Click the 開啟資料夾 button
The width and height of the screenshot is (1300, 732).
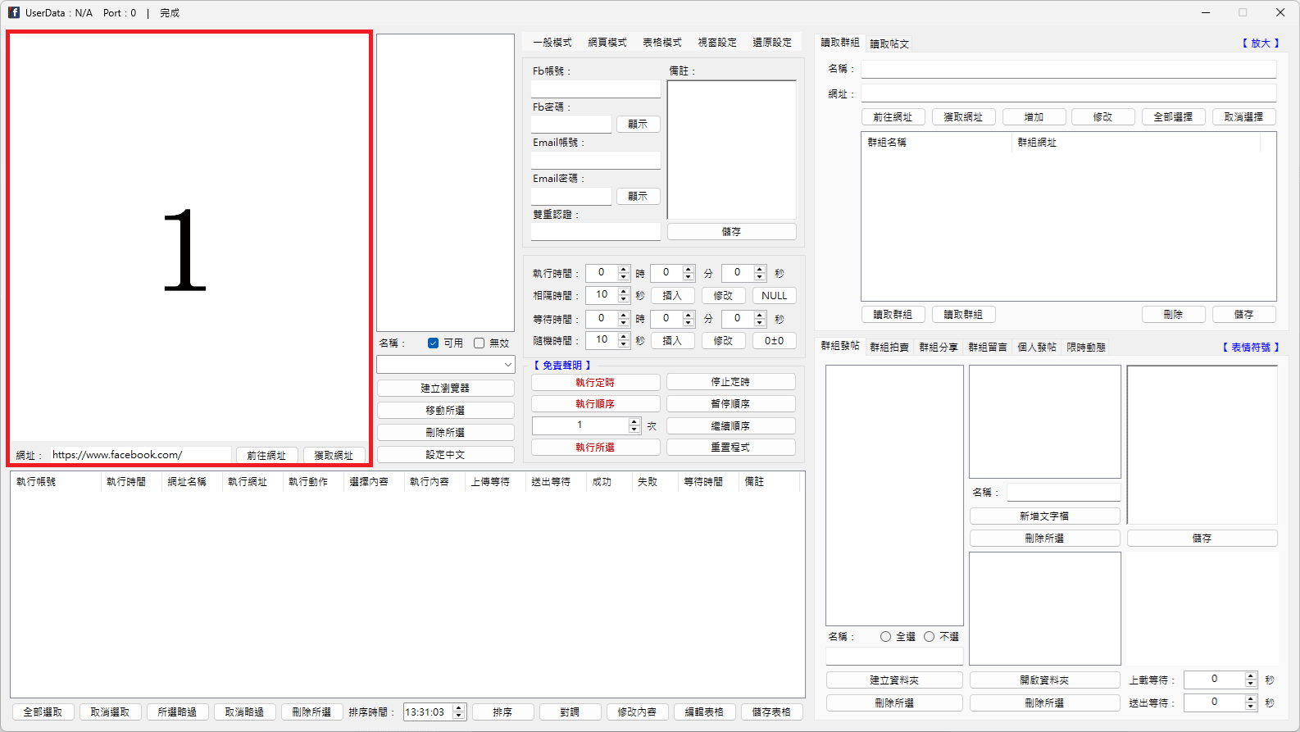tap(1045, 680)
